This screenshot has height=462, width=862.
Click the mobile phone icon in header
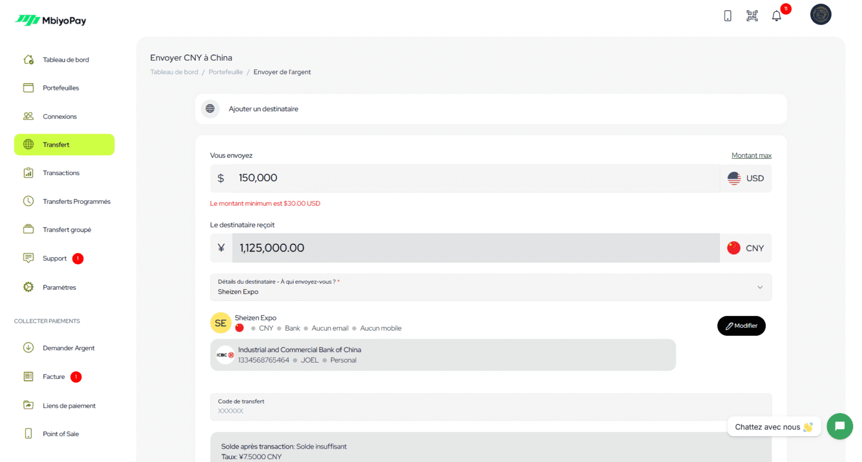coord(727,16)
